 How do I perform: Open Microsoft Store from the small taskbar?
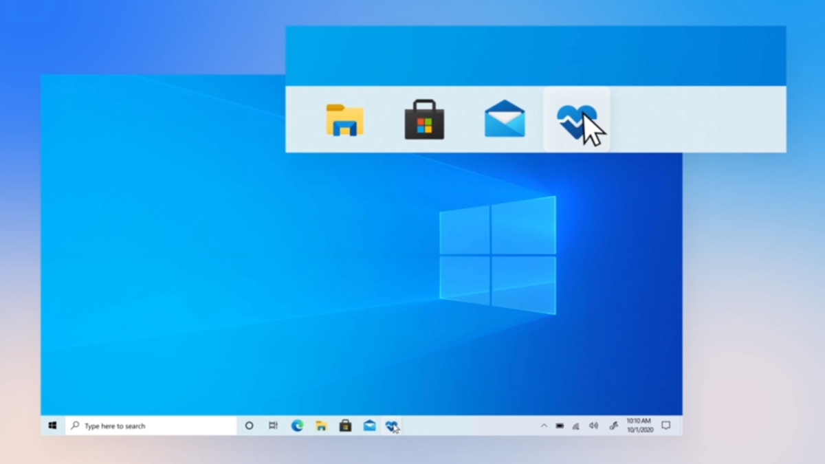(x=345, y=426)
